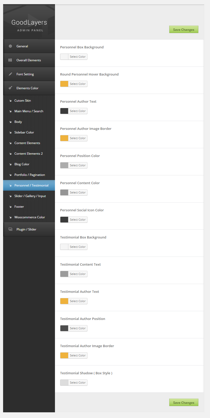
Task: Click the arrow icon next to Body
Action: [x=10, y=122]
